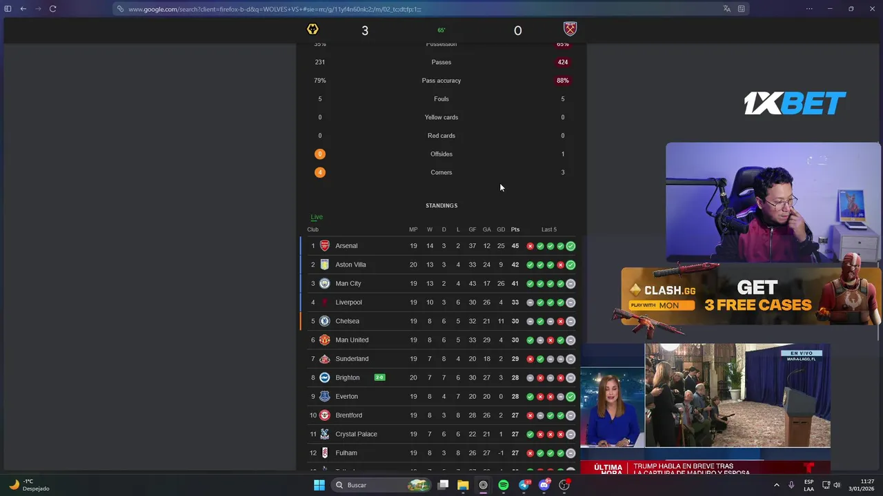Open the translate page icon
This screenshot has height=496, width=883.
tap(726, 9)
